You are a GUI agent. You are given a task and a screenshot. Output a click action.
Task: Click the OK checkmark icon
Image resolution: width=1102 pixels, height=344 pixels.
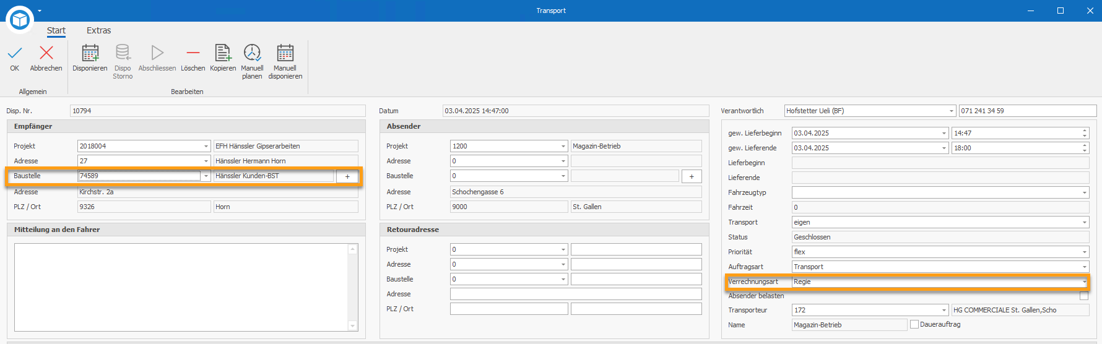15,53
